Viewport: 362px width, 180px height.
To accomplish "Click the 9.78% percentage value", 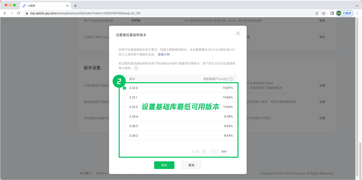I will point(228,117).
